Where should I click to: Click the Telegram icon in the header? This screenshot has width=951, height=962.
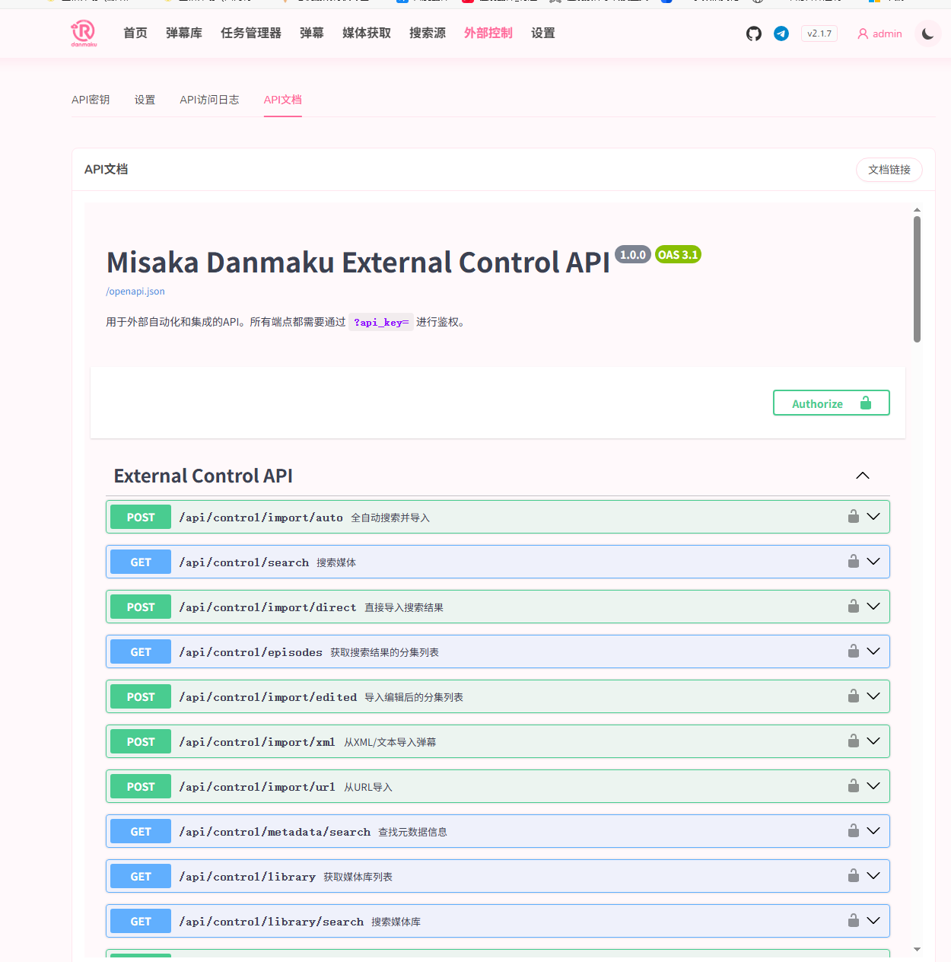tap(781, 33)
